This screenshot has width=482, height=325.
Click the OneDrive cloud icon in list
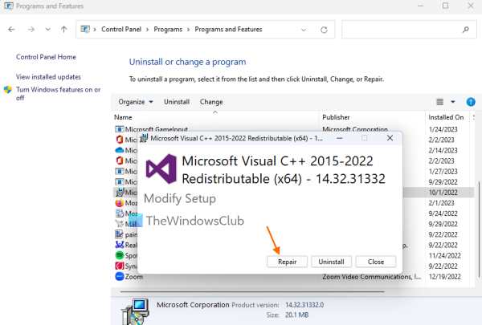pos(119,150)
